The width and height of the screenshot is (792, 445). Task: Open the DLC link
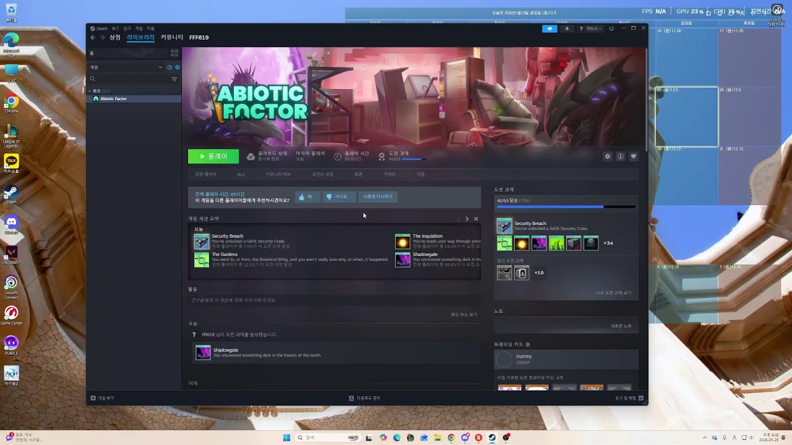pyautogui.click(x=241, y=174)
